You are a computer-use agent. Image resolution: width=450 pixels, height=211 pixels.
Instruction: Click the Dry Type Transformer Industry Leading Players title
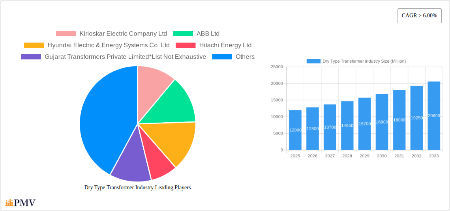tap(137, 187)
